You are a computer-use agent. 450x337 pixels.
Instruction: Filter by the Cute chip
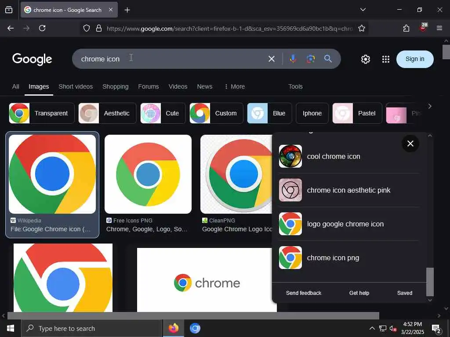tap(163, 113)
